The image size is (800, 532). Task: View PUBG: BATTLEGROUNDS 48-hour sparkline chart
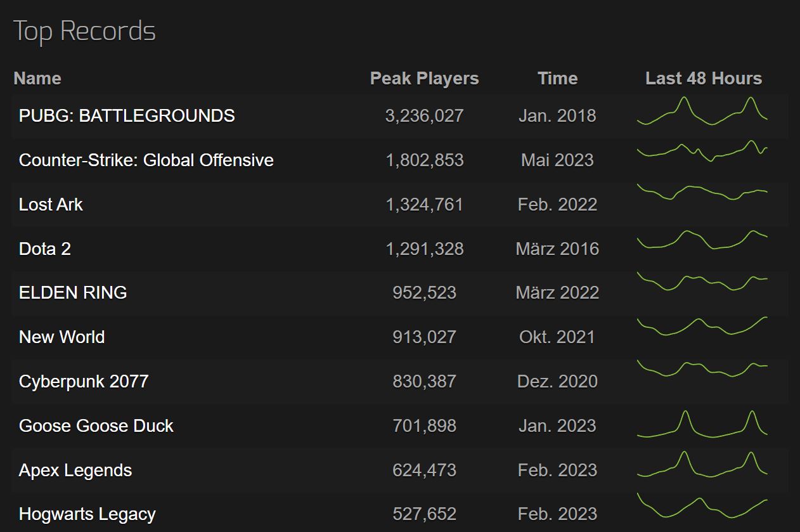[702, 111]
